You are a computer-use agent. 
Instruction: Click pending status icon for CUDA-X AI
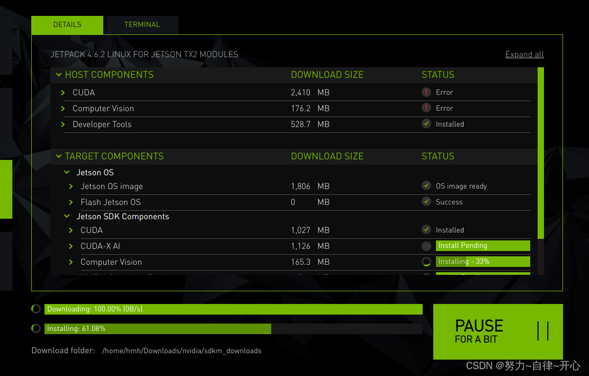click(x=426, y=246)
